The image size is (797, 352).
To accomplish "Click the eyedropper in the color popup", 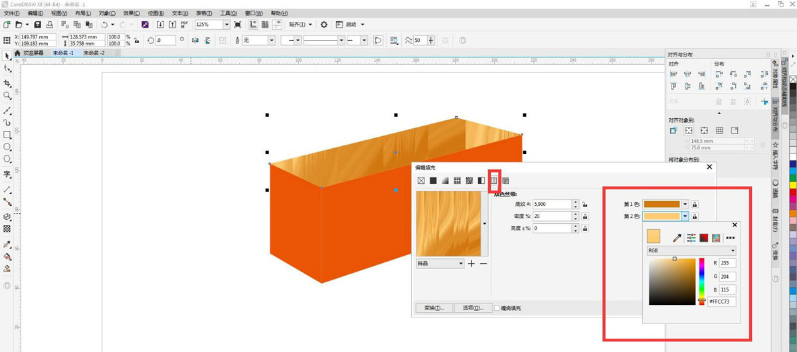I will pos(677,237).
